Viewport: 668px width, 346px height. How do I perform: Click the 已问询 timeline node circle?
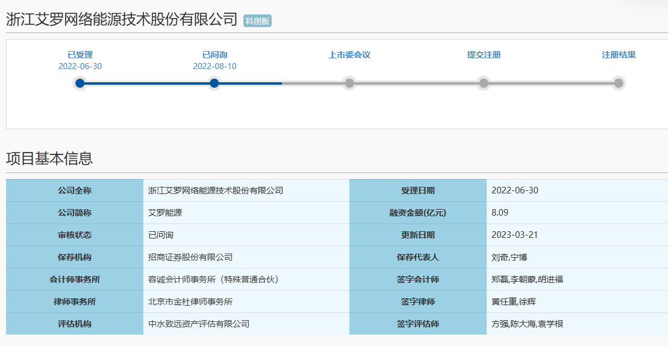tap(214, 83)
